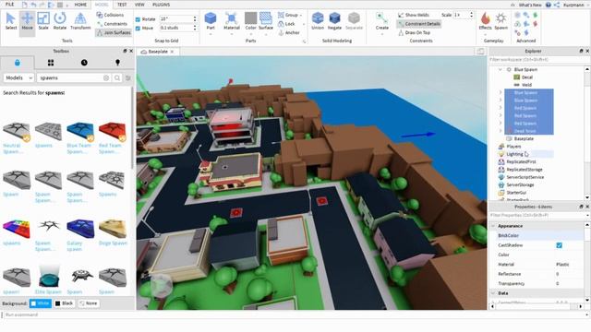The image size is (591, 332).
Task: Select the Baseplate document tab
Action: pos(158,52)
